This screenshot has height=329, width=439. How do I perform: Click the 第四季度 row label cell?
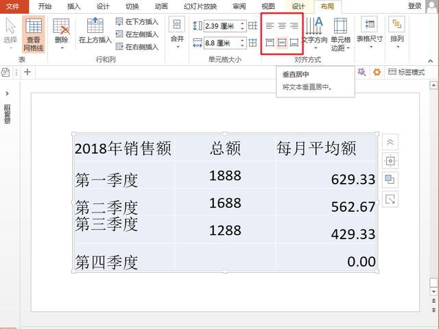pyautogui.click(x=124, y=258)
